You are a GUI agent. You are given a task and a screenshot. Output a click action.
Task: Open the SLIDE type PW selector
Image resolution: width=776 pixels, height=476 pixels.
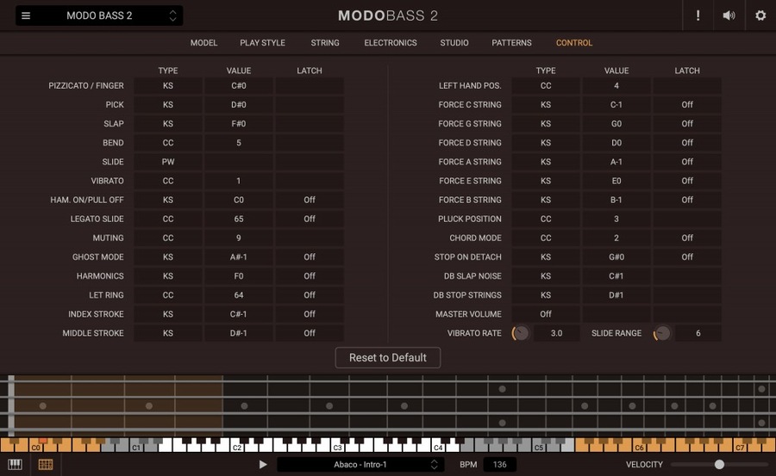pyautogui.click(x=168, y=162)
